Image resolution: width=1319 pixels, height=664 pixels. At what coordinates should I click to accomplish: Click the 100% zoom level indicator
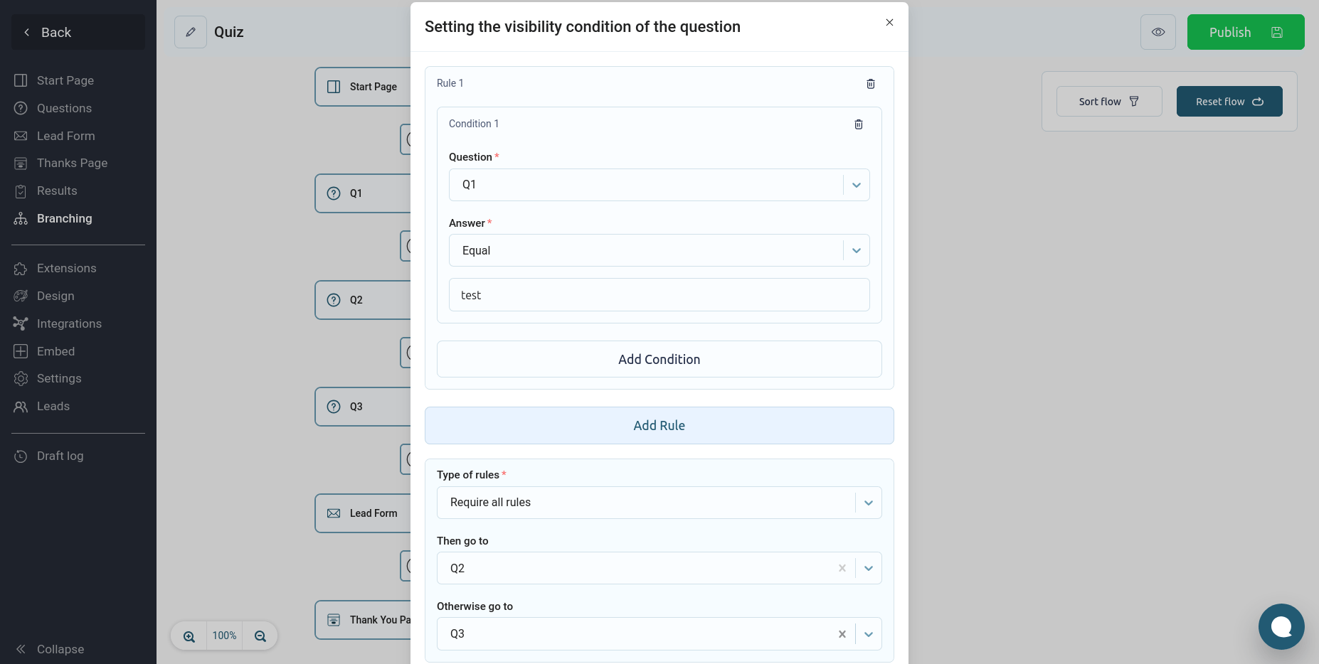[x=225, y=636]
